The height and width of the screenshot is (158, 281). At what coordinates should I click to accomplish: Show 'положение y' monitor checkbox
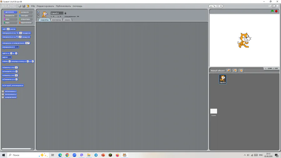coord(3,94)
